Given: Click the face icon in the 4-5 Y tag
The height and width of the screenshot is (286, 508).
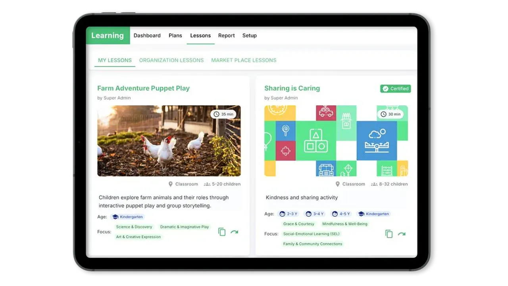Looking at the screenshot, I should [335, 214].
